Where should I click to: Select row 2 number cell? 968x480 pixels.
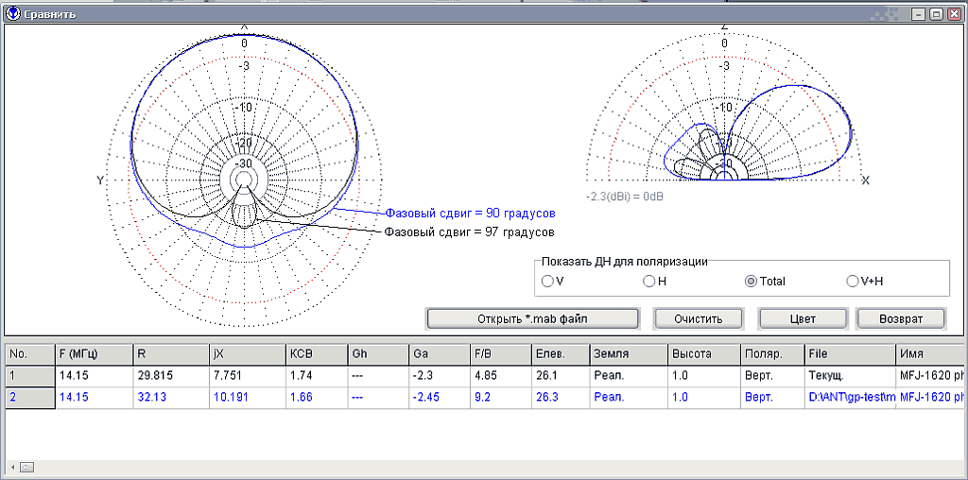click(x=28, y=398)
